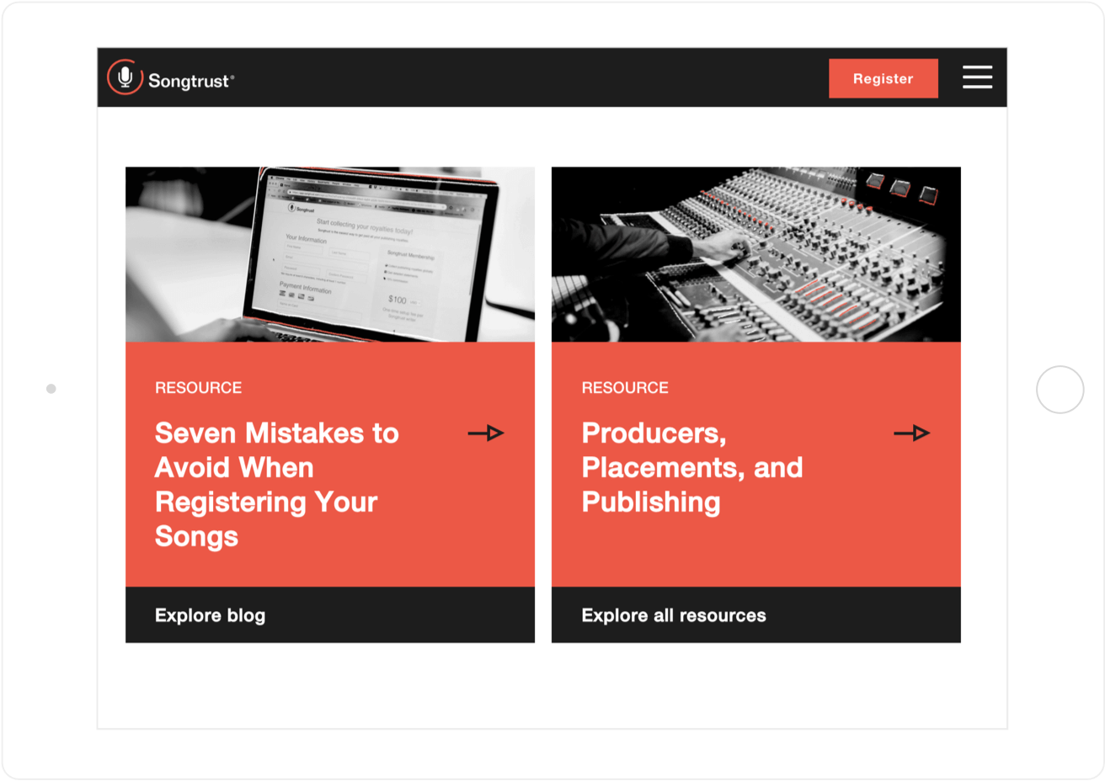This screenshot has width=1105, height=781.
Task: Open Producers, Placements, and Publishing title
Action: click(692, 467)
